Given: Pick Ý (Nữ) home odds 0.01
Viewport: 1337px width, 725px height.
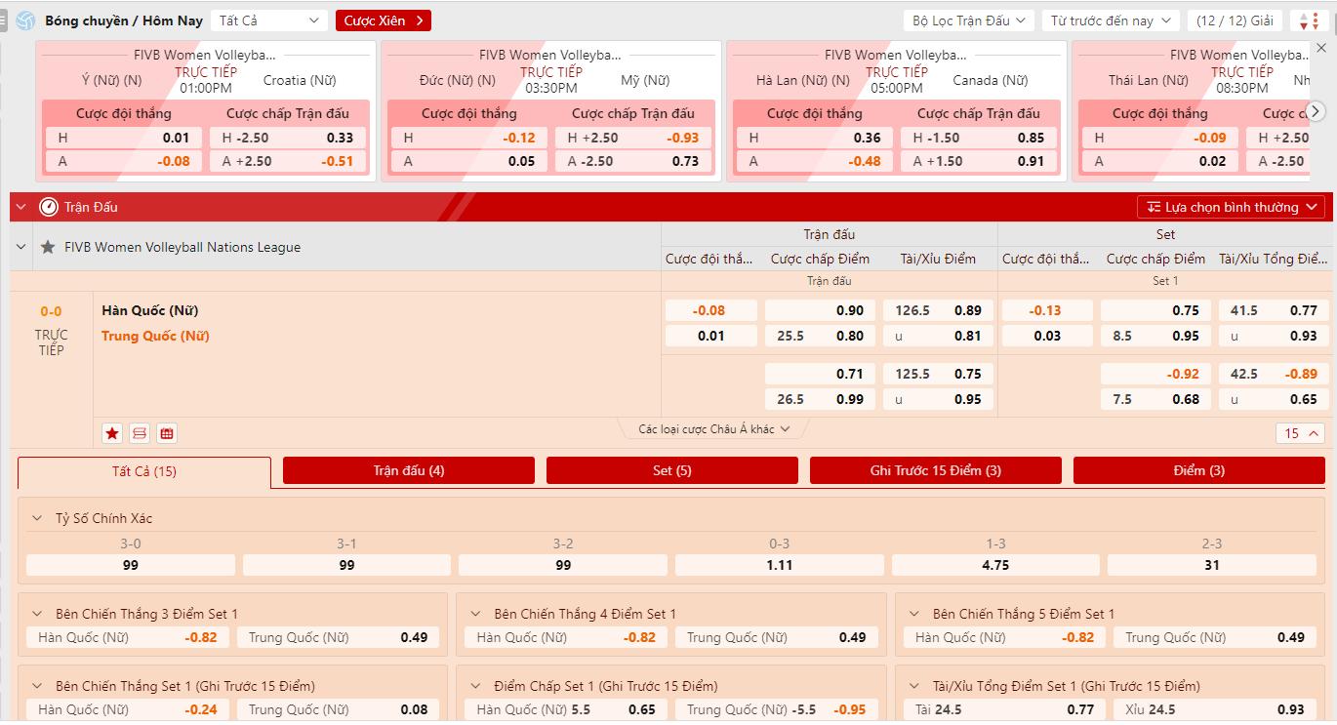Looking at the screenshot, I should (124, 138).
